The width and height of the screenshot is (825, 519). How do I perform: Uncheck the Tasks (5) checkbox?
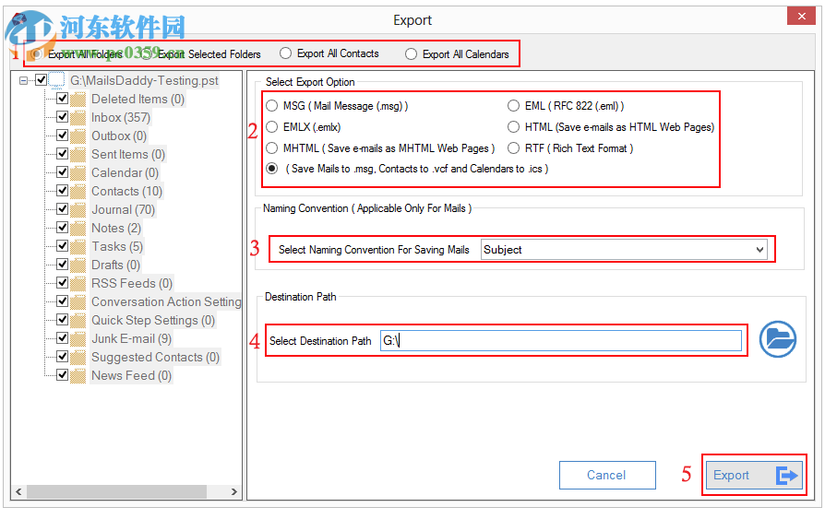point(62,245)
